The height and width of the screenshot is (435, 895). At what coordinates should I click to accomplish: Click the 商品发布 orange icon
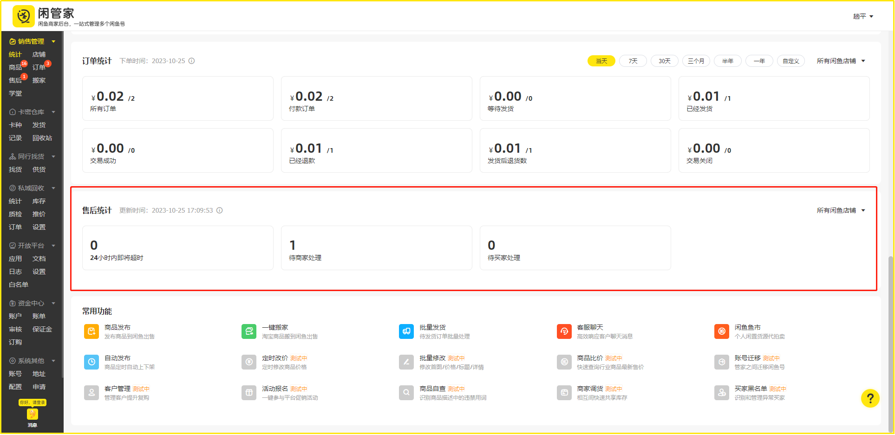[x=91, y=331]
